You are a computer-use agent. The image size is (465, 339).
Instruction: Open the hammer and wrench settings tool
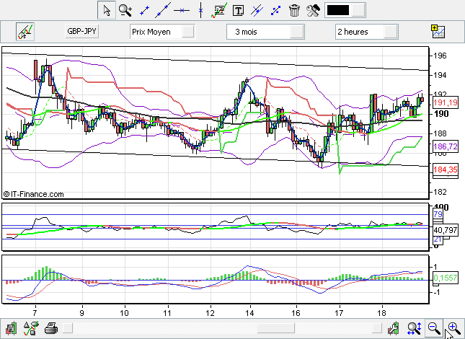point(313,10)
